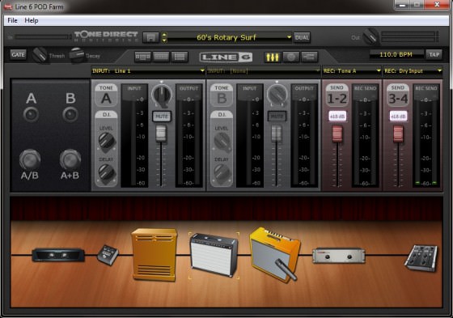Click the SEND 1-2 label

click(x=337, y=95)
